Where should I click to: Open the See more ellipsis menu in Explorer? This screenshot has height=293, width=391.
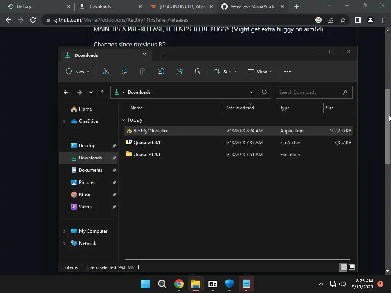[x=287, y=71]
